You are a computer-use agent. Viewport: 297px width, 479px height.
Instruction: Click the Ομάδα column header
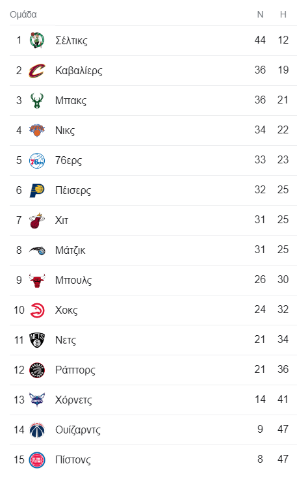point(23,14)
